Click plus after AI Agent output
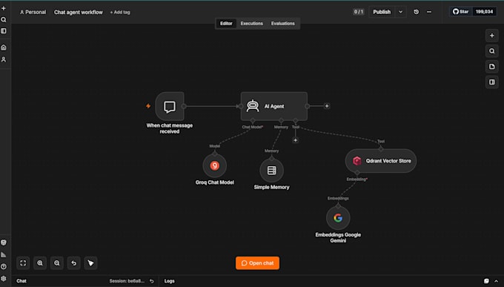504x287 pixels. (x=327, y=106)
